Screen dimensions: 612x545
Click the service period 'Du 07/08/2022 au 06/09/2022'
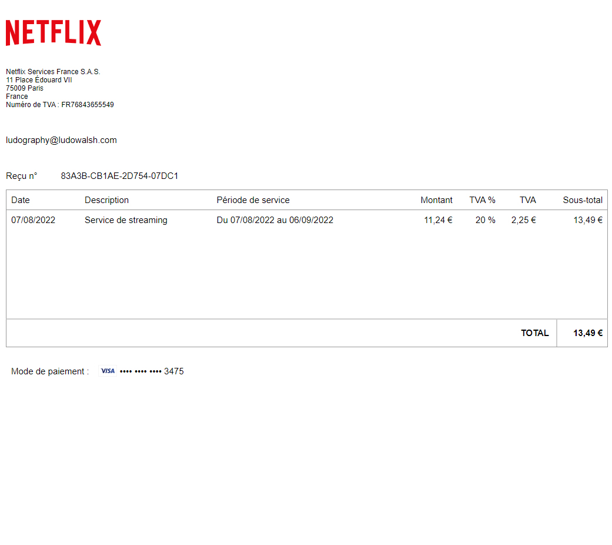point(275,220)
